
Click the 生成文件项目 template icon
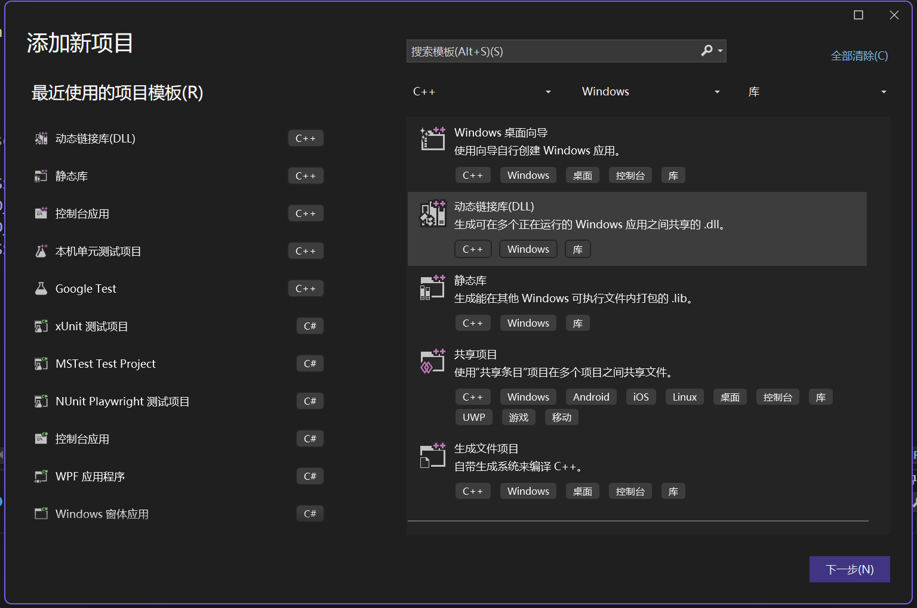point(433,455)
